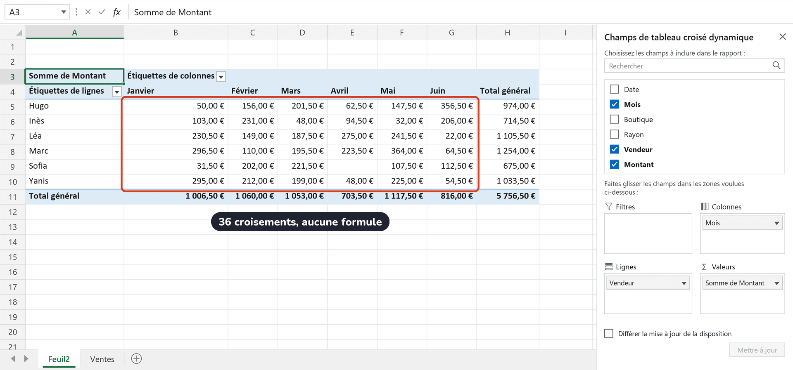Close the pivot table fields pane
Viewport: 793px width, 370px height.
click(x=782, y=37)
